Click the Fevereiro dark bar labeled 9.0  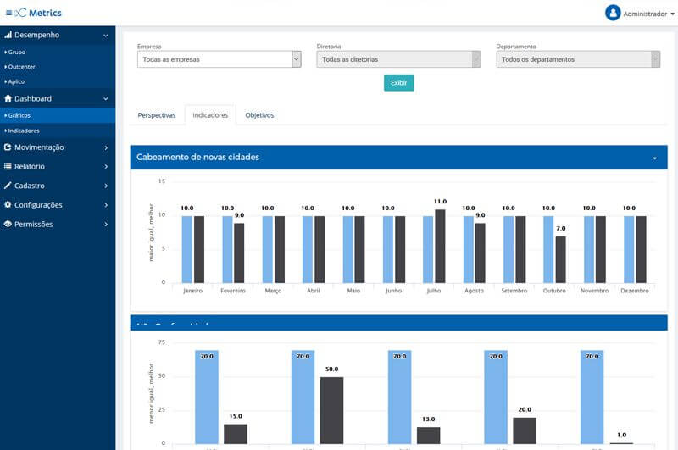(x=239, y=253)
